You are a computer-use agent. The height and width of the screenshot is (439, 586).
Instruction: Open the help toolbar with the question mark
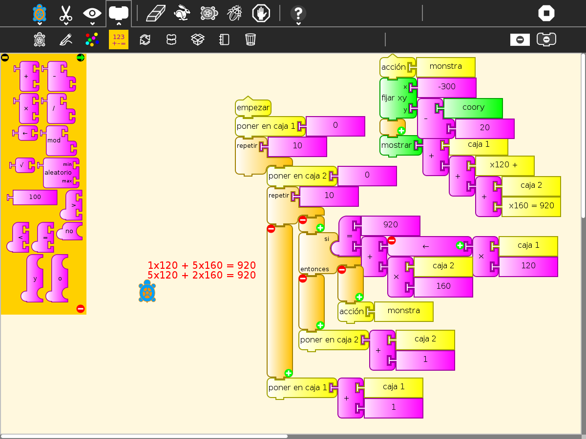pyautogui.click(x=298, y=13)
